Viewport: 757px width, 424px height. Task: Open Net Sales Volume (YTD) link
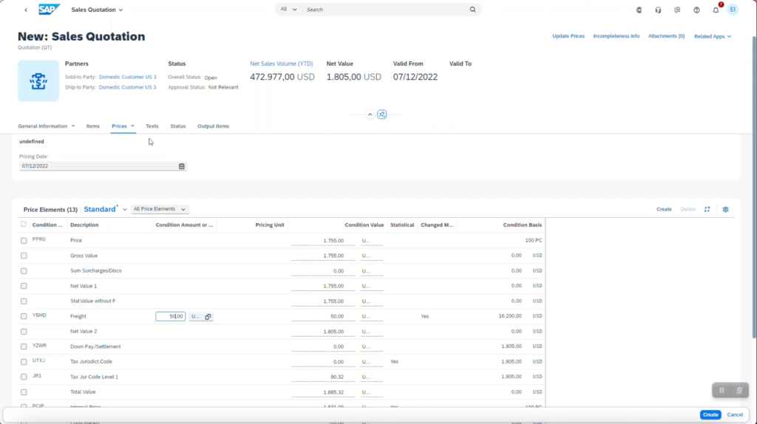pos(282,64)
